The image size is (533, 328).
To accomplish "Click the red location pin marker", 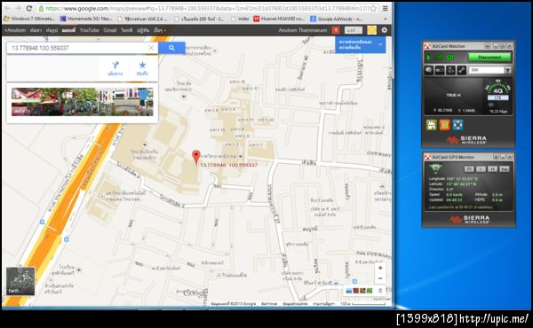I will 196,157.
